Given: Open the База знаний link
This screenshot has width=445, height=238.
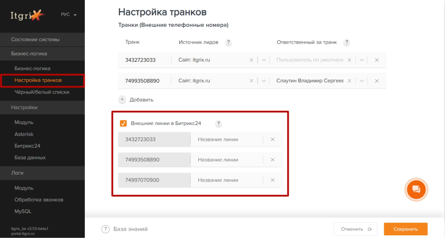Looking at the screenshot, I should pos(130,229).
